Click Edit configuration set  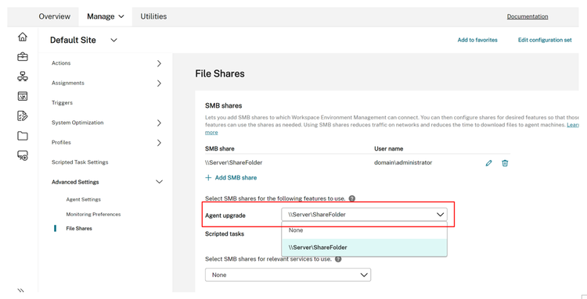(545, 40)
